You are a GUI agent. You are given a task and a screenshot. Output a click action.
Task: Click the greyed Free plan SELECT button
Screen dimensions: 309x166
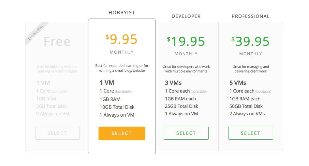[x=57, y=133]
